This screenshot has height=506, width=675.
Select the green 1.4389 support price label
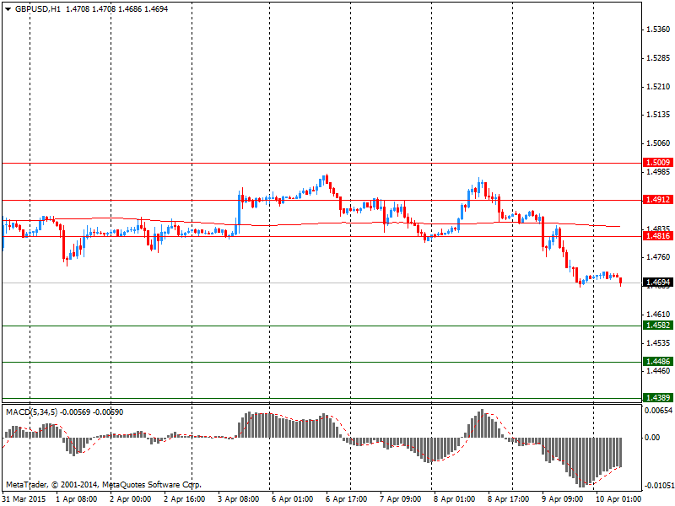(x=658, y=397)
